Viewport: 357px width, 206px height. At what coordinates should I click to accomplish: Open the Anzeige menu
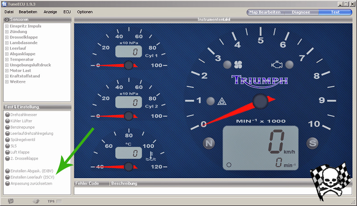tap(50, 12)
